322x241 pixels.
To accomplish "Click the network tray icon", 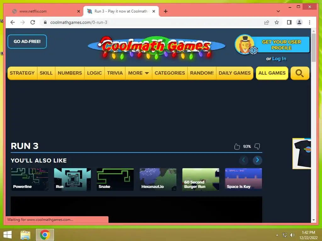I will pyautogui.click(x=285, y=235).
